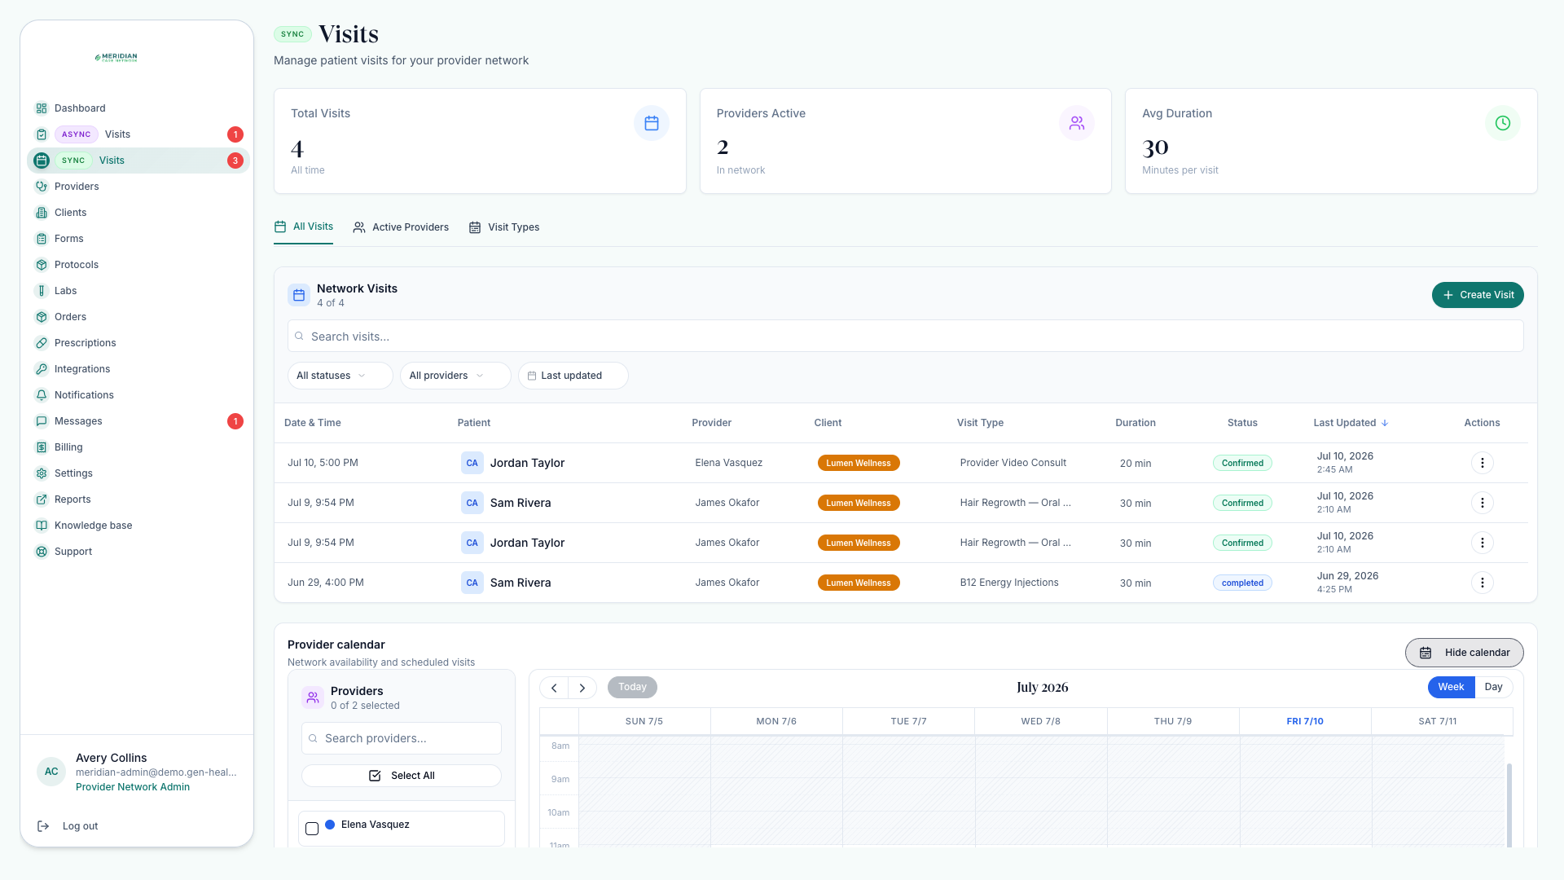Open the All providers filter dropdown
The width and height of the screenshot is (1564, 880).
(455, 376)
